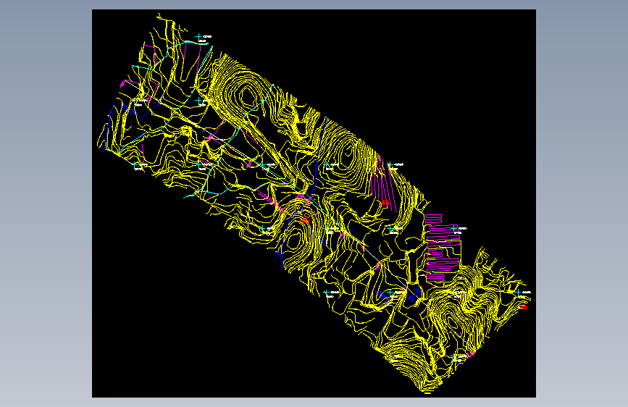Pick the red marker at far right edge
Image resolution: width=628 pixels, height=407 pixels.
click(x=524, y=307)
